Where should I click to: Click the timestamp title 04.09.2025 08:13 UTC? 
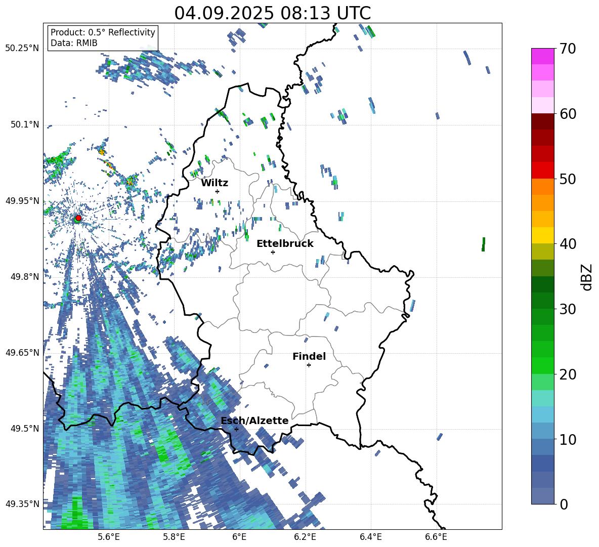pyautogui.click(x=272, y=13)
